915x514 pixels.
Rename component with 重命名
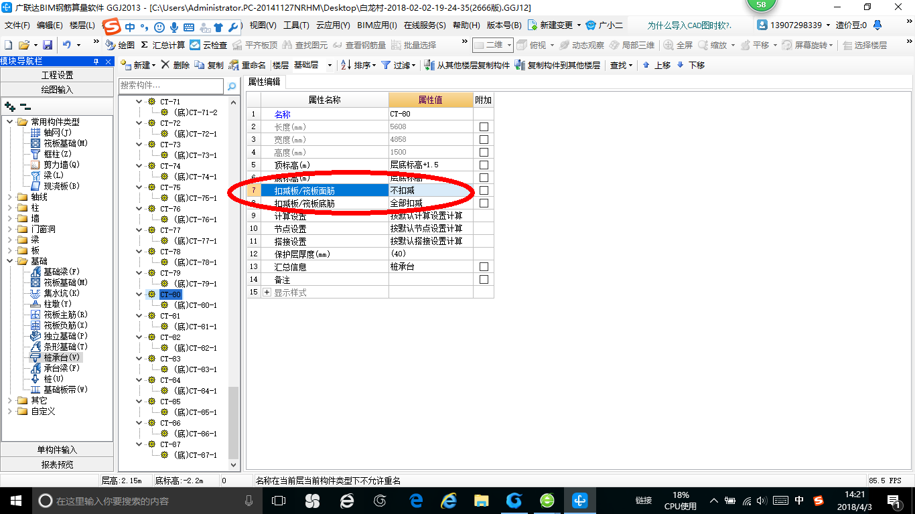coord(247,65)
